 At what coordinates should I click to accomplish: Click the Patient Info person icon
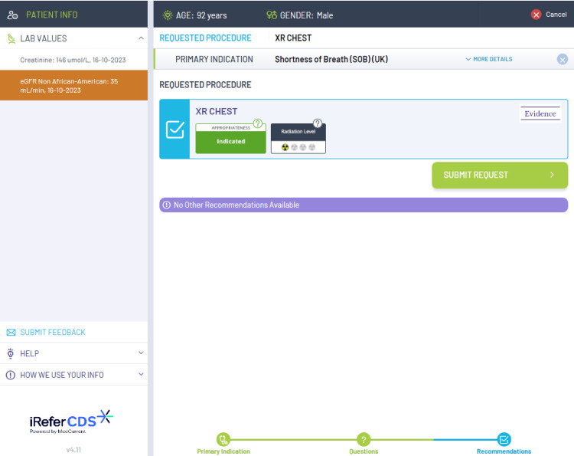pyautogui.click(x=12, y=15)
